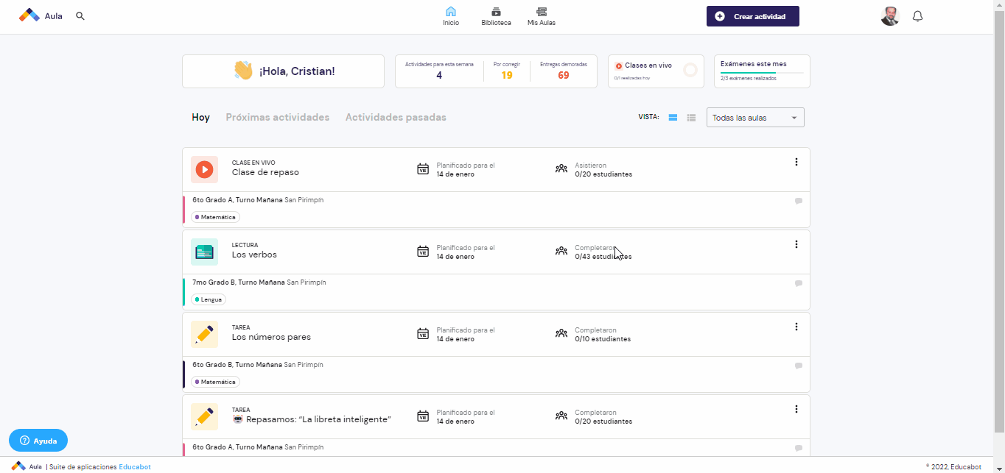This screenshot has width=1005, height=473.
Task: Click the Clase de repaso play icon
Action: (204, 170)
